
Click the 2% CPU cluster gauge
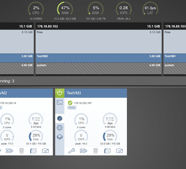(36, 9)
